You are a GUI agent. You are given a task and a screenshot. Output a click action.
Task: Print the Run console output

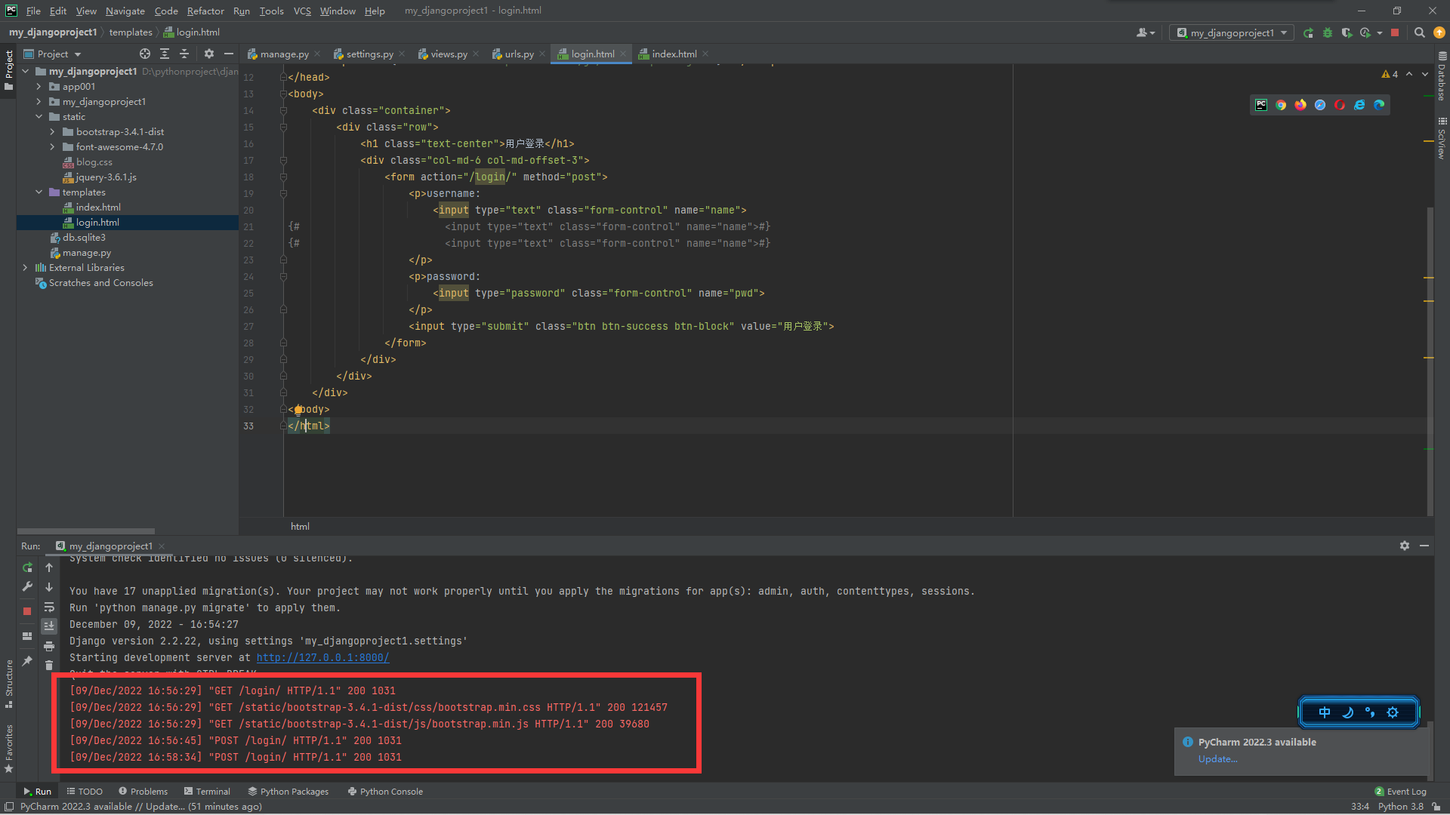[49, 646]
